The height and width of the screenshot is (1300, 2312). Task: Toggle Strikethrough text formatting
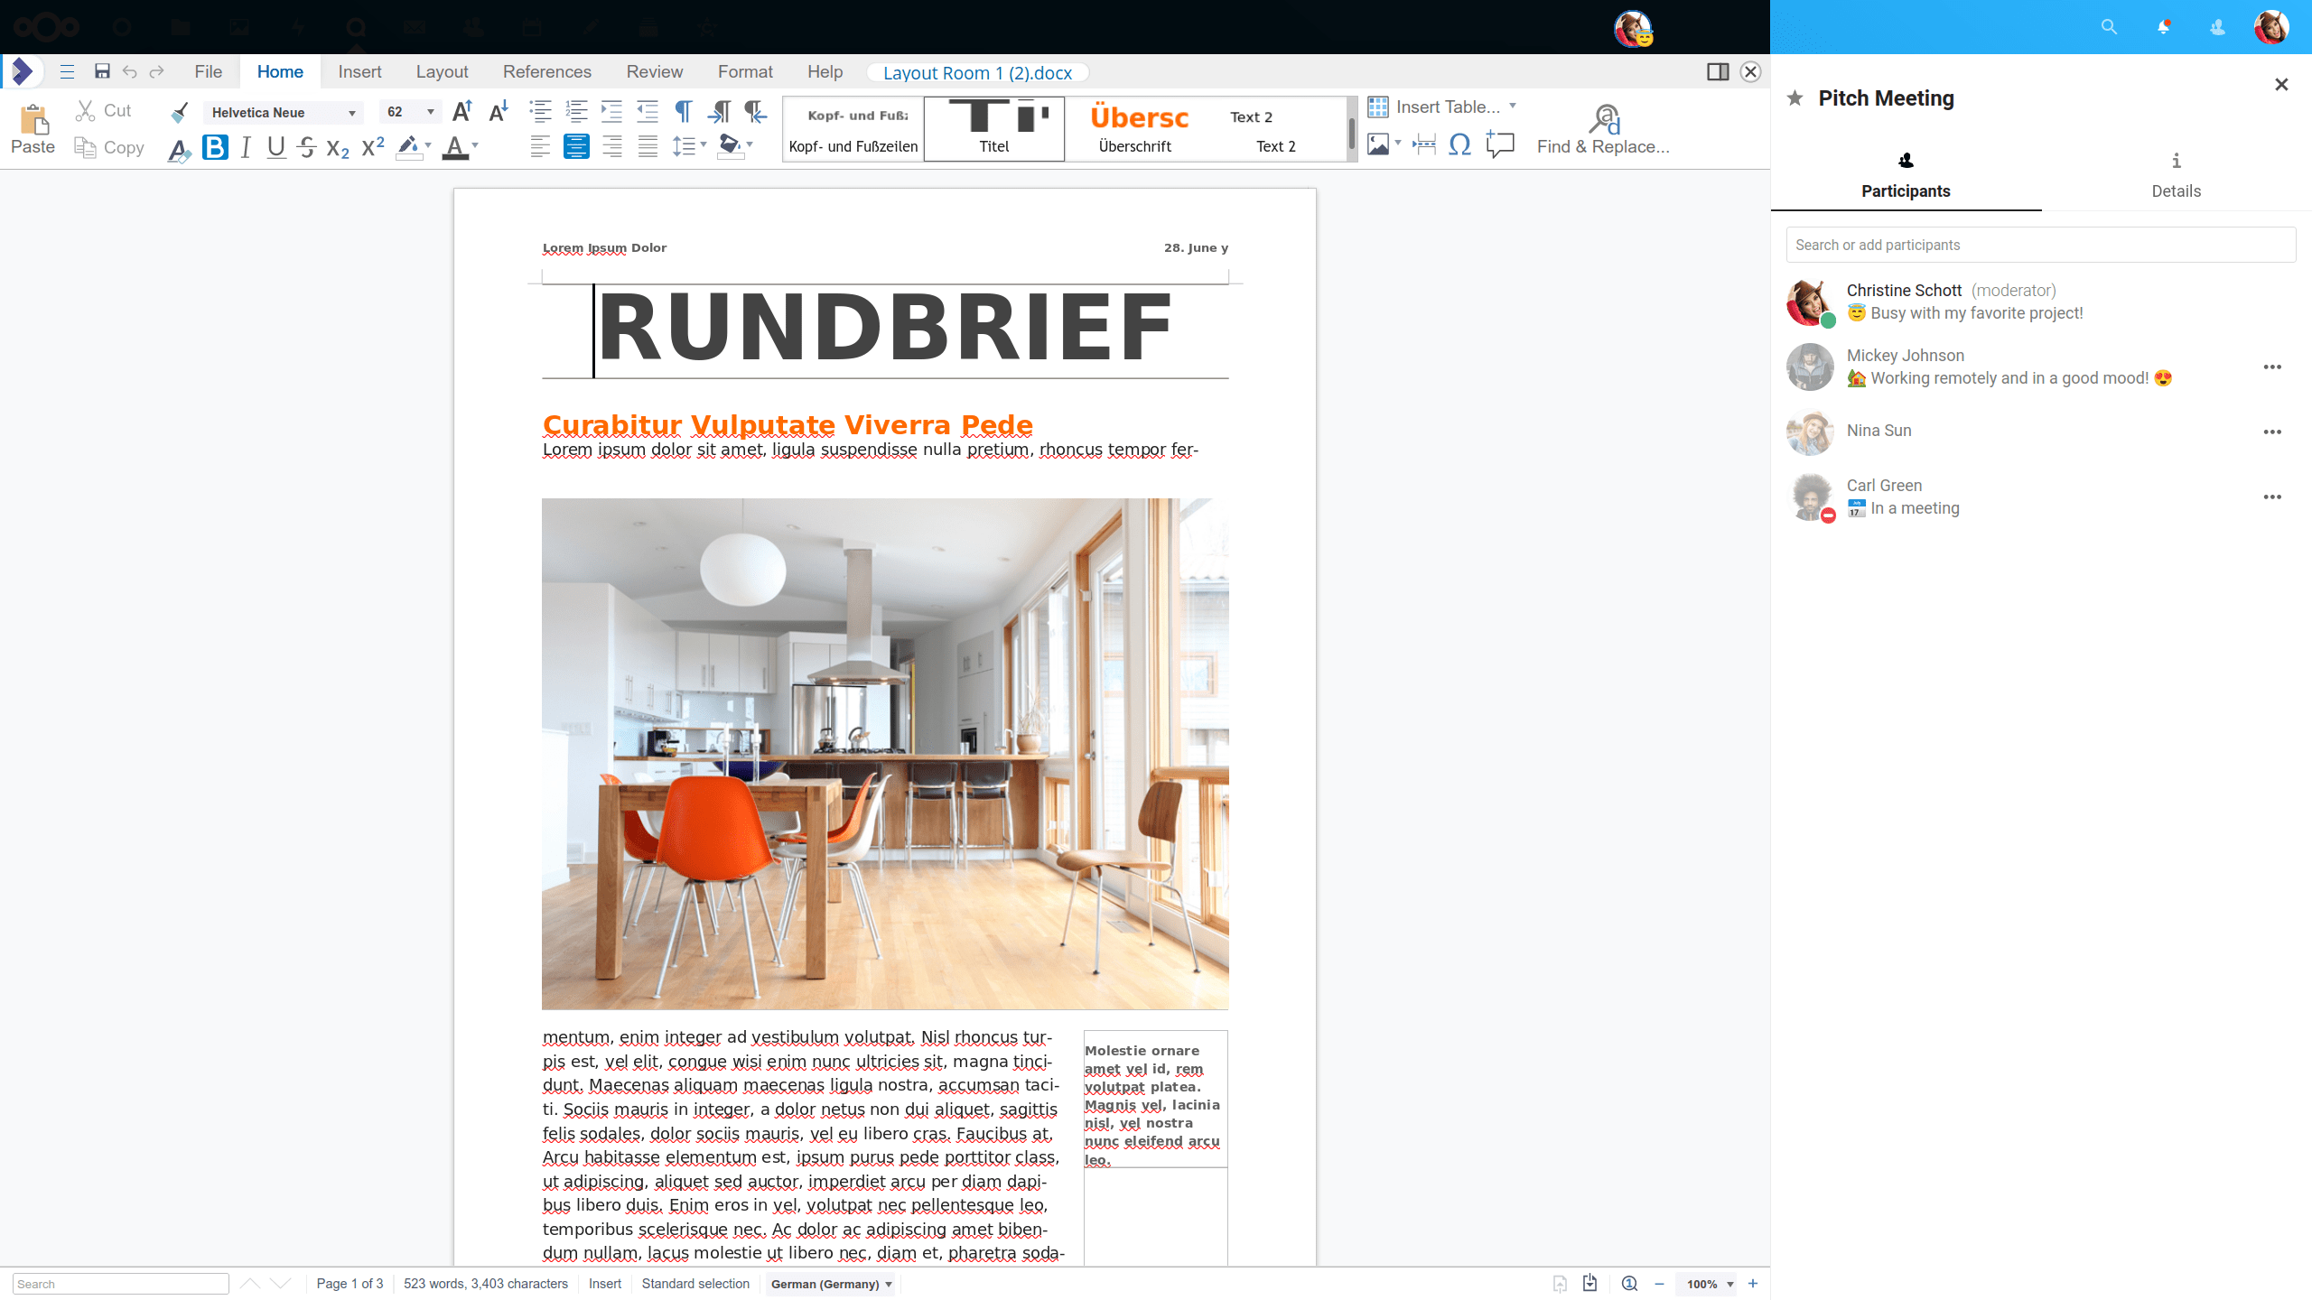305,146
